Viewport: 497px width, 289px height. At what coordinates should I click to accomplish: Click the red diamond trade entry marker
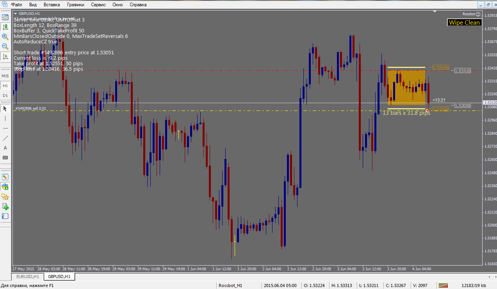pos(428,111)
